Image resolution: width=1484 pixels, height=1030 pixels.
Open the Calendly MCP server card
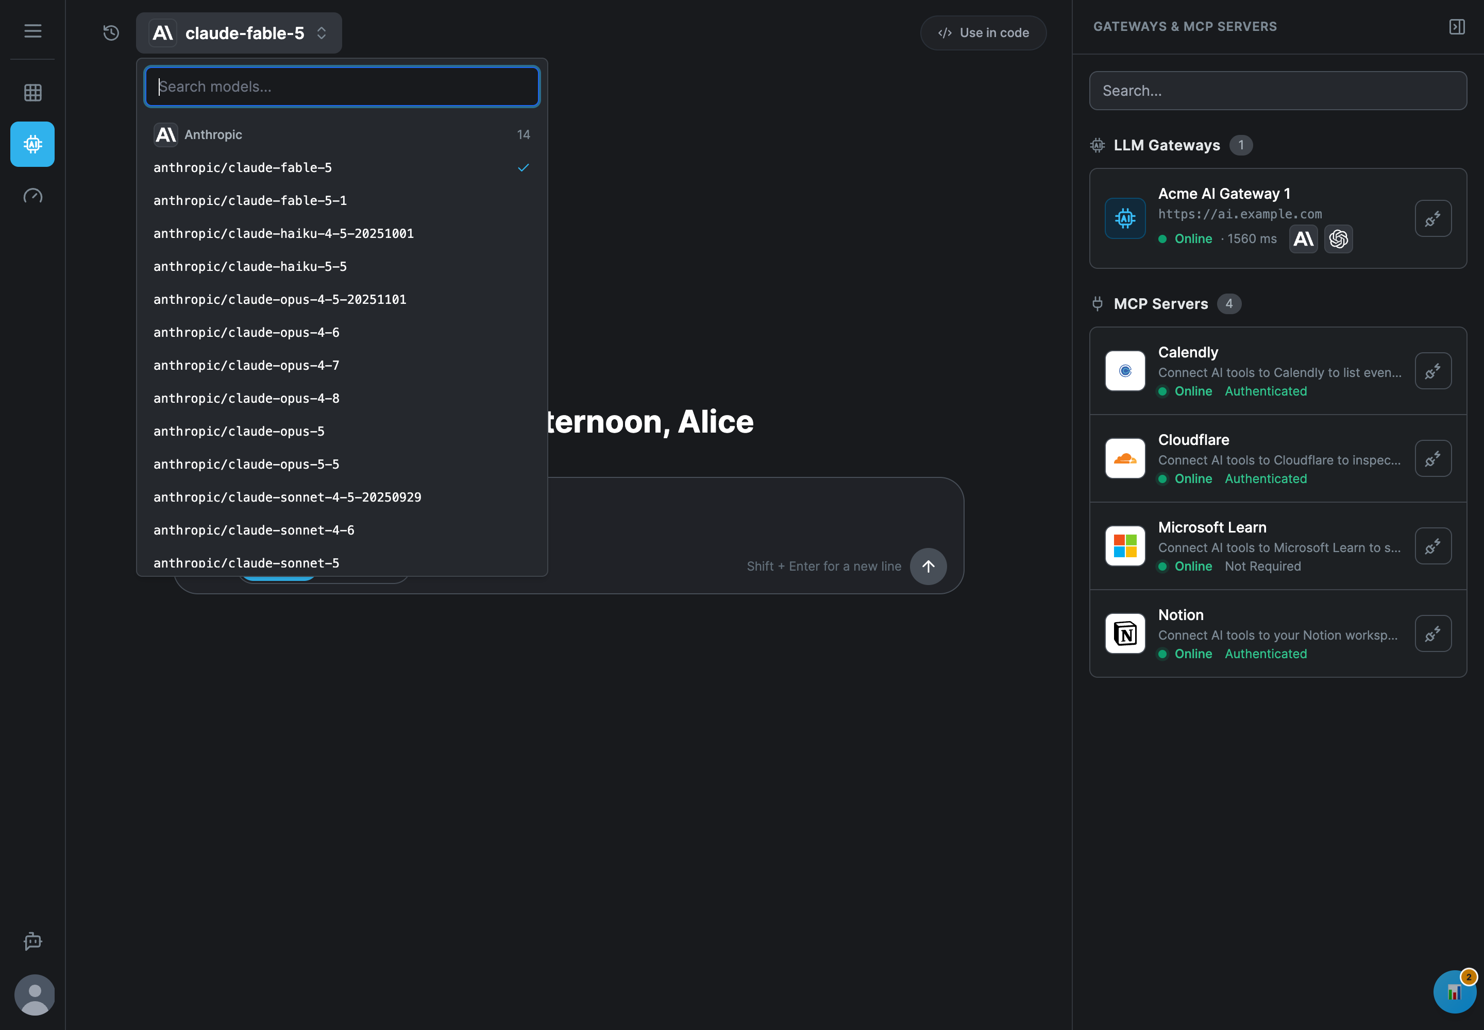point(1277,371)
